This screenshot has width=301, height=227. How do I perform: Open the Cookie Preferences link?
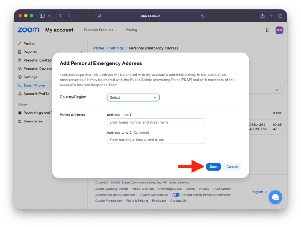click(x=109, y=201)
